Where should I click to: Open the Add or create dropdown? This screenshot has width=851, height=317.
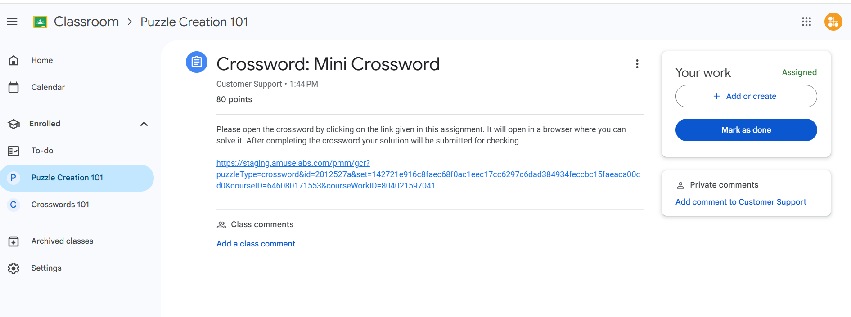point(746,96)
